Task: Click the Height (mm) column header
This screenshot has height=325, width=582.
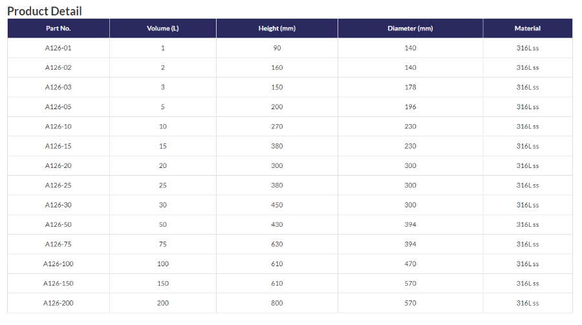Action: tap(277, 28)
